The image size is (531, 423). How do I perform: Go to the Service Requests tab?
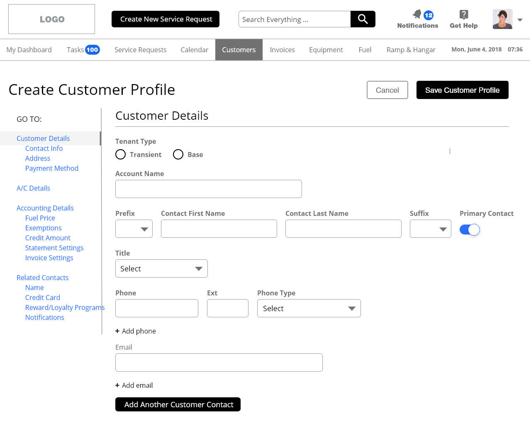[x=140, y=50]
